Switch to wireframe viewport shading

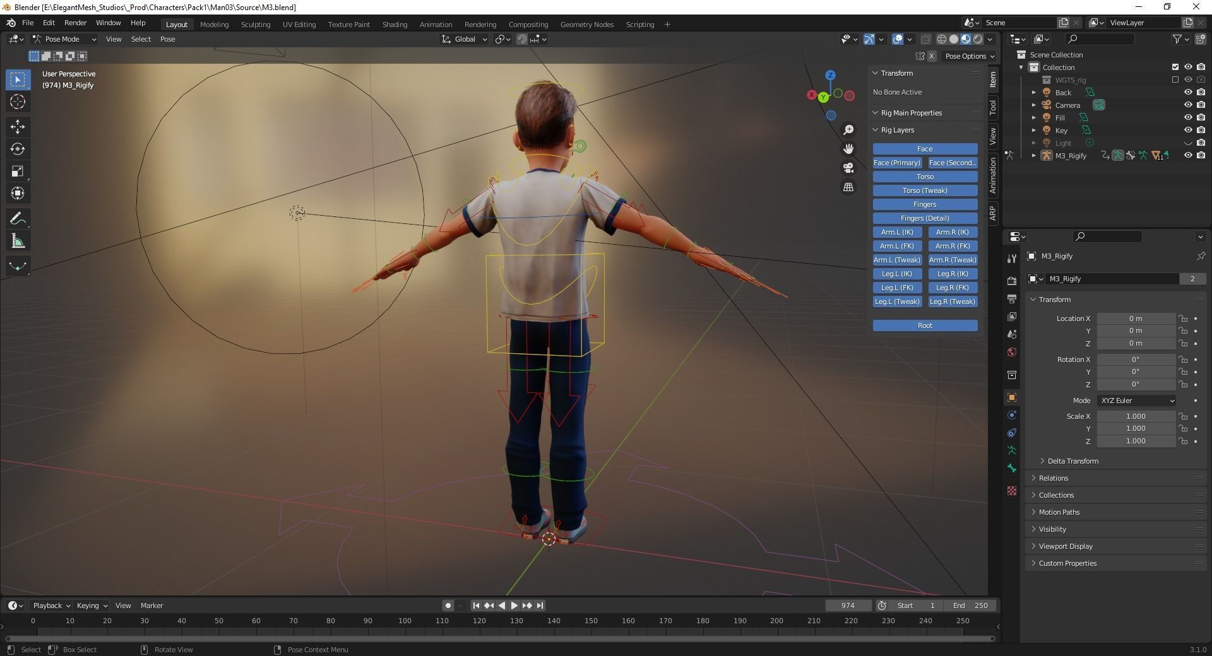click(x=942, y=39)
